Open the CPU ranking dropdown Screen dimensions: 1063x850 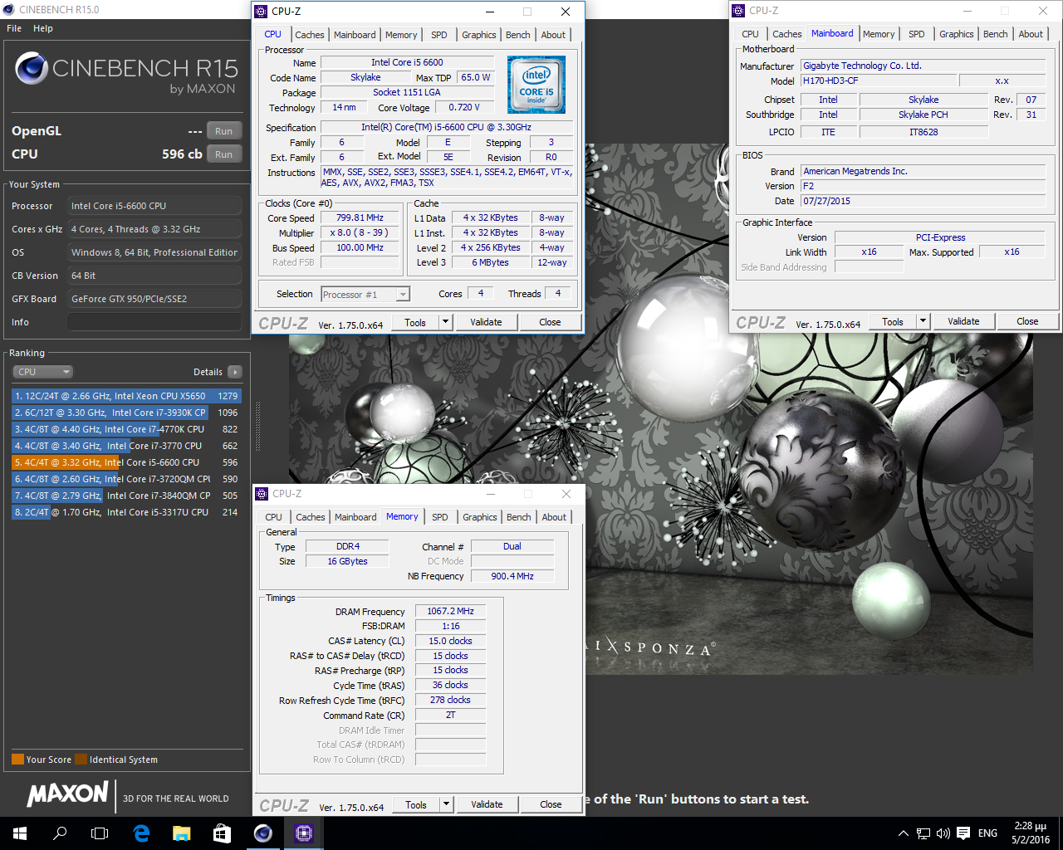(43, 372)
